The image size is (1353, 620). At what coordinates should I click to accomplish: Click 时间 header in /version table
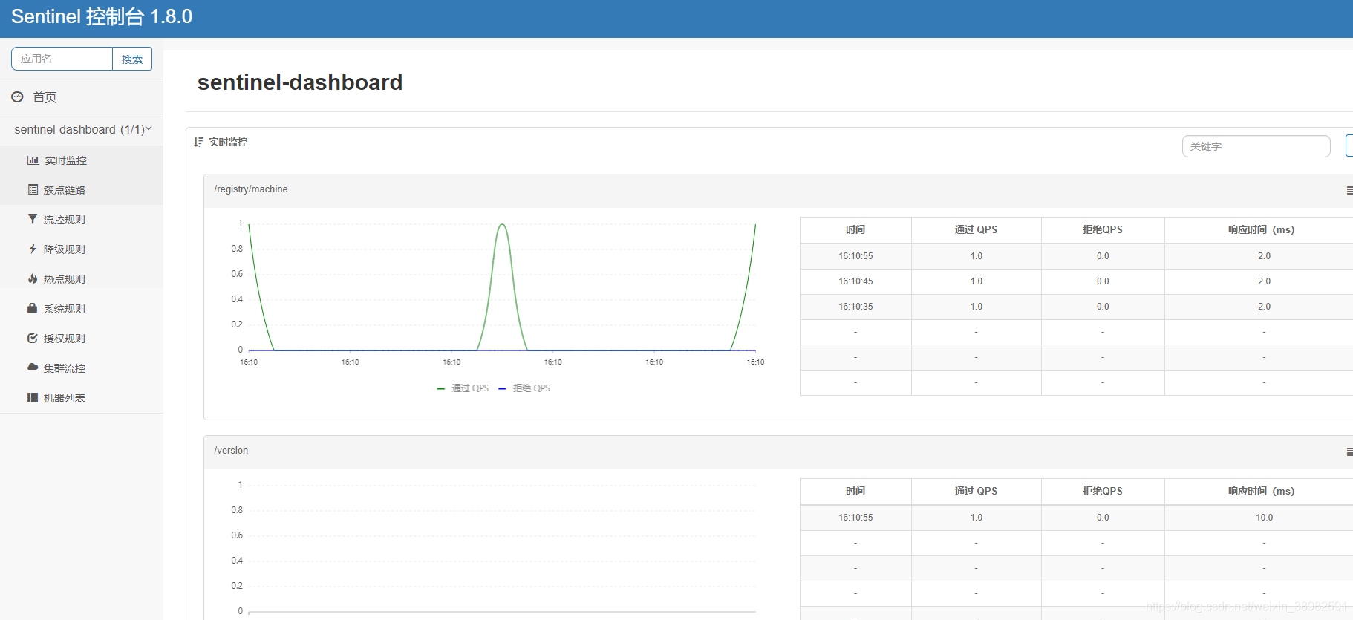(855, 491)
